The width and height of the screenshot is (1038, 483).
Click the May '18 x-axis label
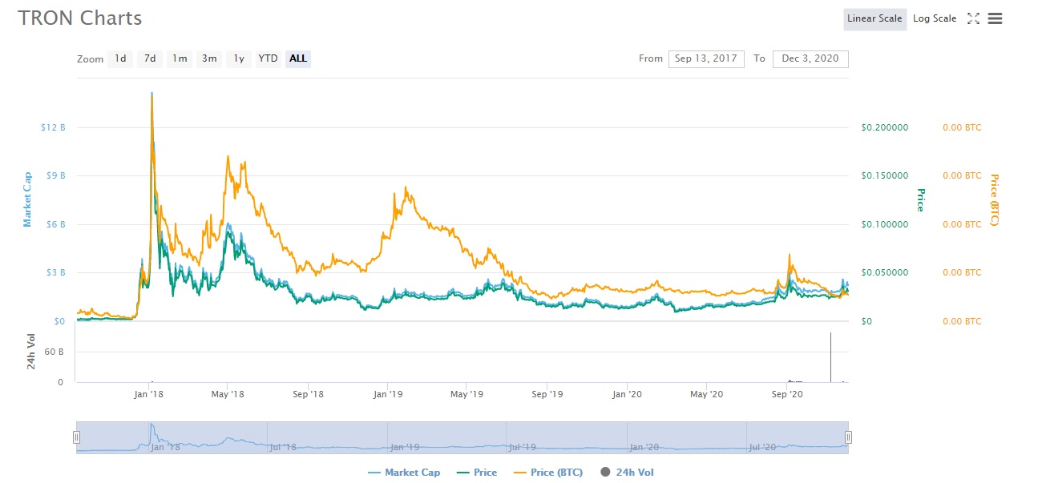(x=228, y=394)
